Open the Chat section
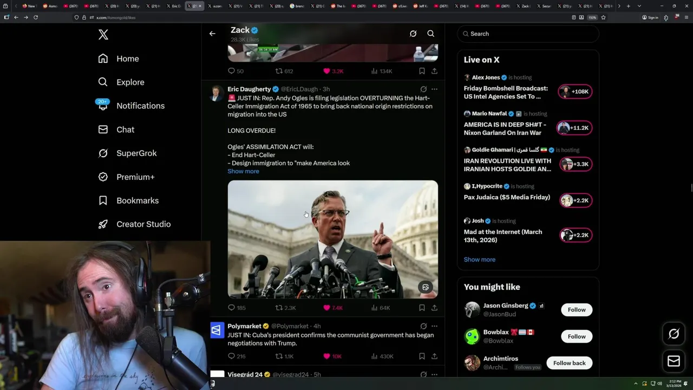Image resolution: width=693 pixels, height=390 pixels. click(116, 129)
